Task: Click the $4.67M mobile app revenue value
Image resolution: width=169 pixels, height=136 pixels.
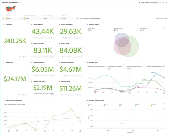Action: click(71, 69)
